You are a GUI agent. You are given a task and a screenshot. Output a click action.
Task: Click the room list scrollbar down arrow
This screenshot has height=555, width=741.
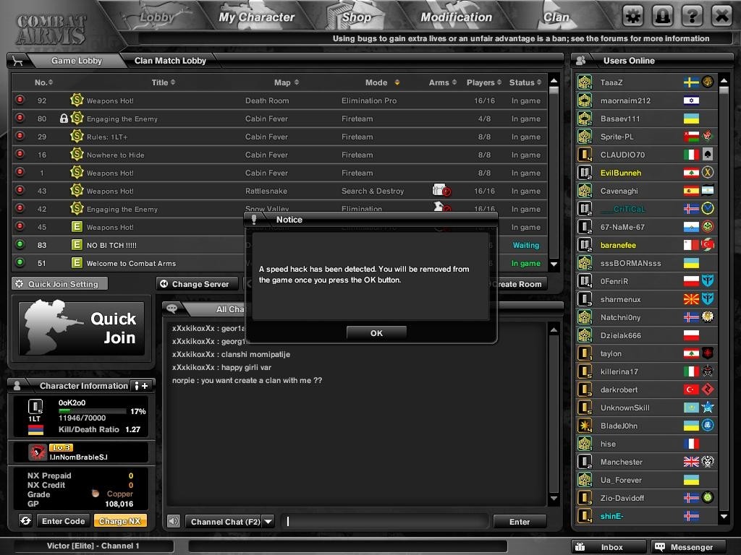(554, 264)
